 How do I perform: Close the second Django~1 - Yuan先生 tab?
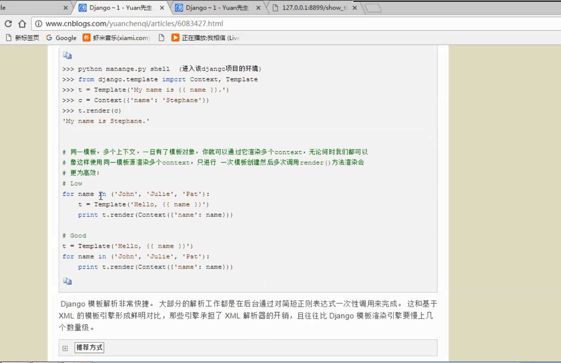[258, 8]
